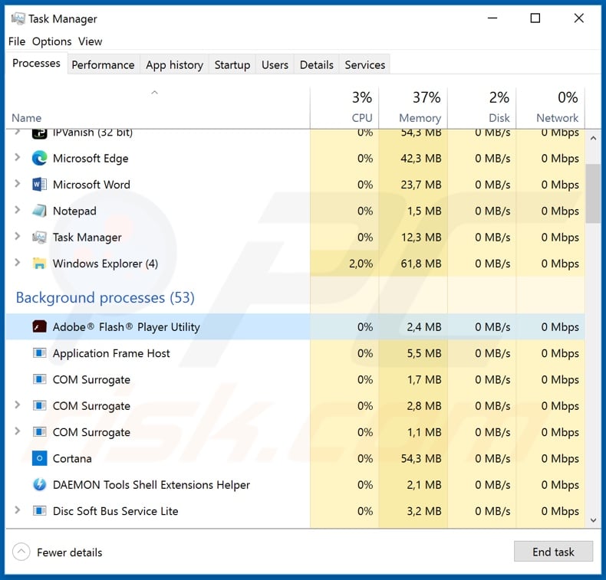
Task: Select the Notepad process name
Action: (74, 211)
